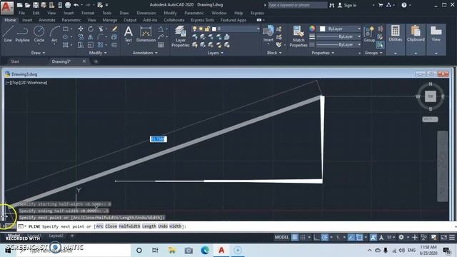The height and width of the screenshot is (257, 457).
Task: Toggle the MODEL space button
Action: click(281, 237)
